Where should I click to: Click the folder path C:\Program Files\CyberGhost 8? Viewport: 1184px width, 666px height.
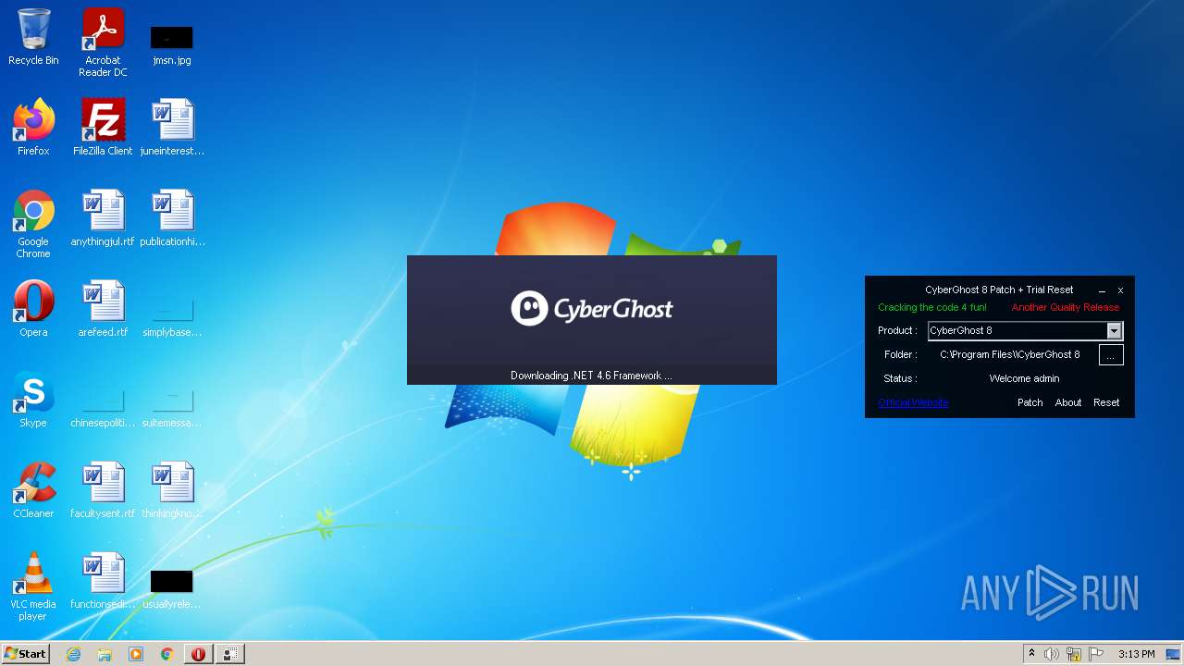[x=1010, y=354]
